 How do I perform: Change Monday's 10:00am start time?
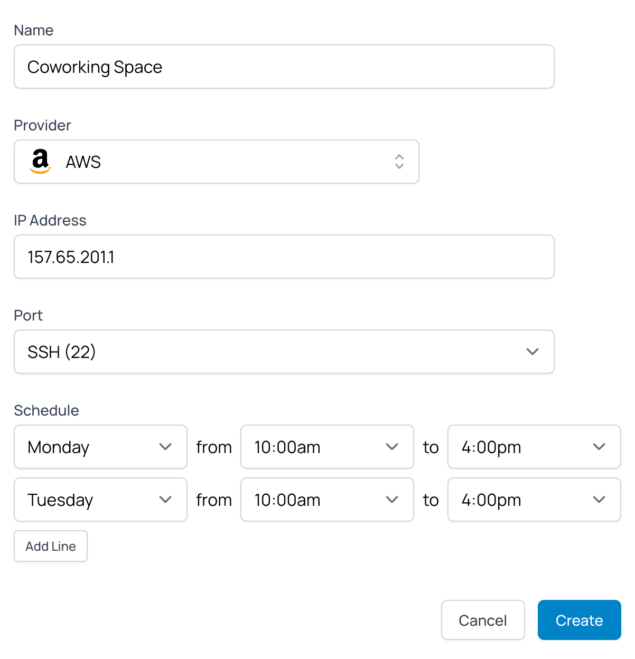click(327, 447)
